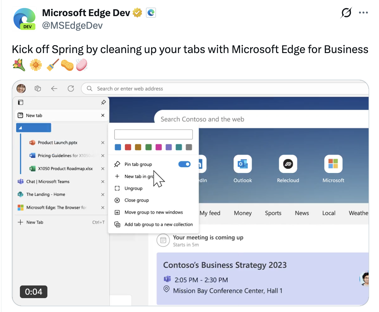Choose Move group to new windows

point(153,212)
